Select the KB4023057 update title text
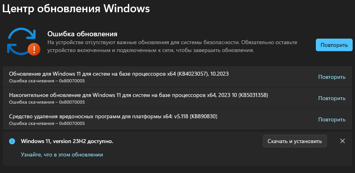This screenshot has height=173, width=355. coord(119,74)
